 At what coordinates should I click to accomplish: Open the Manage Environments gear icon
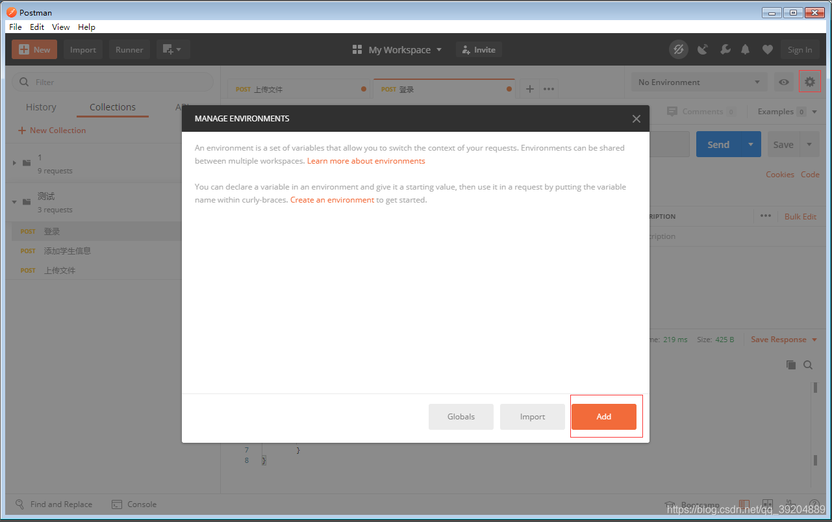809,82
